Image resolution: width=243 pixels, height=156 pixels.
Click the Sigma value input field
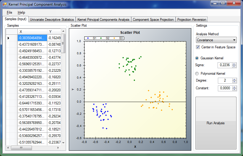[x=225, y=65]
